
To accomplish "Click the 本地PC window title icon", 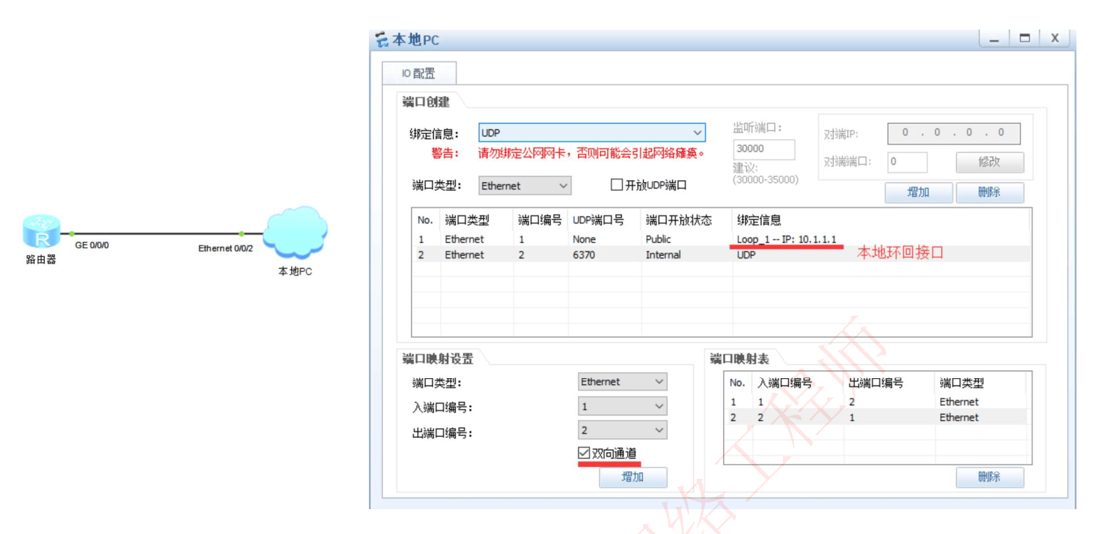I will (382, 40).
